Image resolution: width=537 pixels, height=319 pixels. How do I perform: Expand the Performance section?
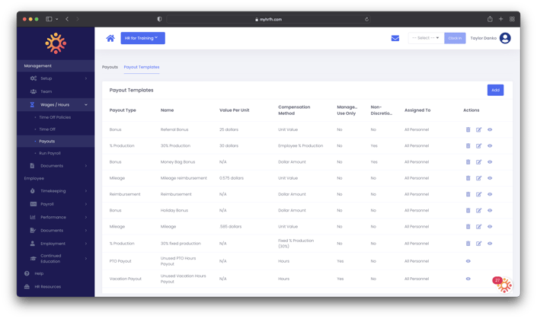pyautogui.click(x=56, y=217)
